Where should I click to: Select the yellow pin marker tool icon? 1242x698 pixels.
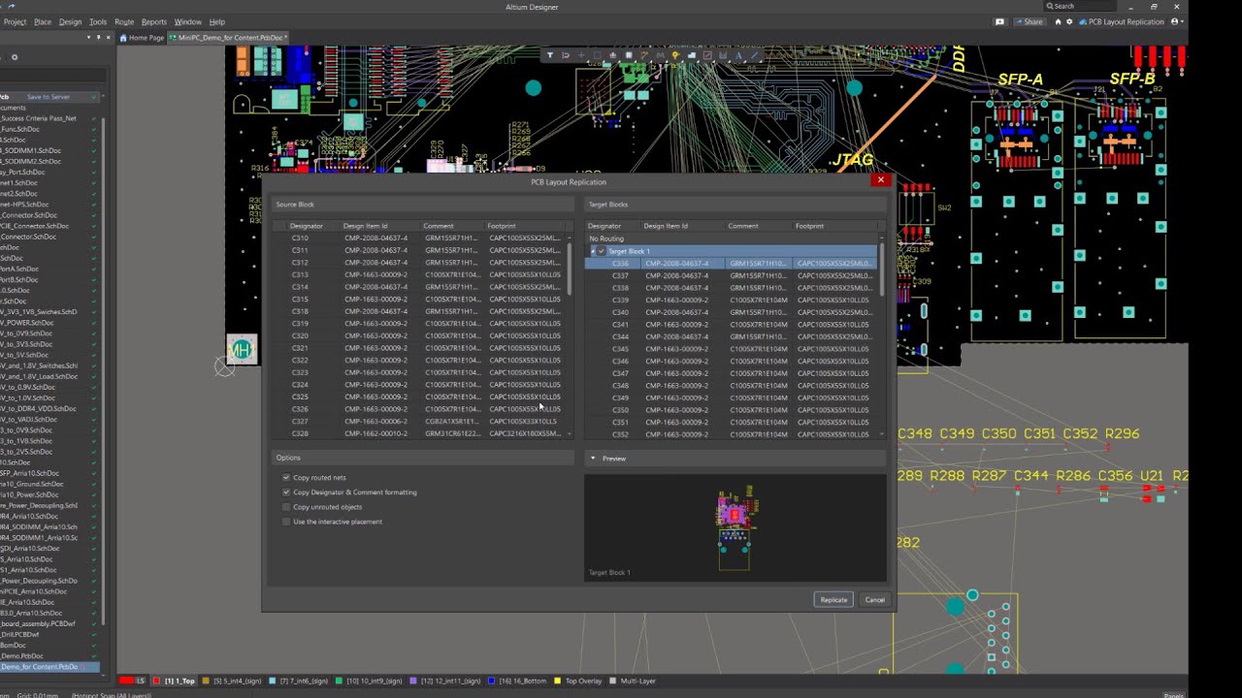(675, 55)
